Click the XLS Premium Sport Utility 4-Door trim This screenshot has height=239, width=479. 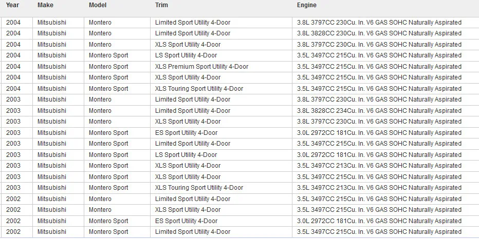[x=201, y=67]
